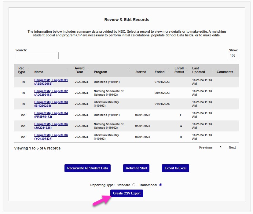Sort records by Ended date column
Screen dimensions: 253x214
click(159, 72)
